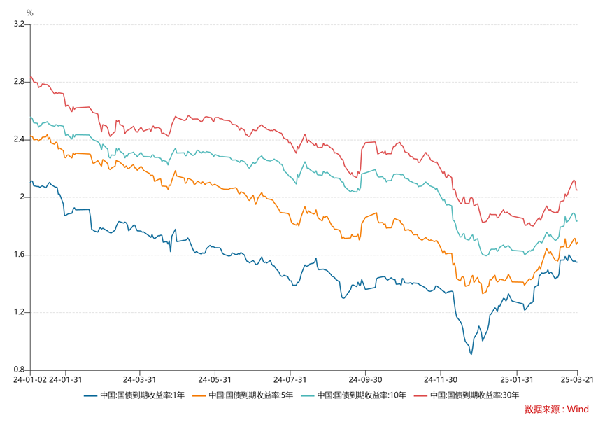Click the % unit label above y-axis

coord(29,13)
